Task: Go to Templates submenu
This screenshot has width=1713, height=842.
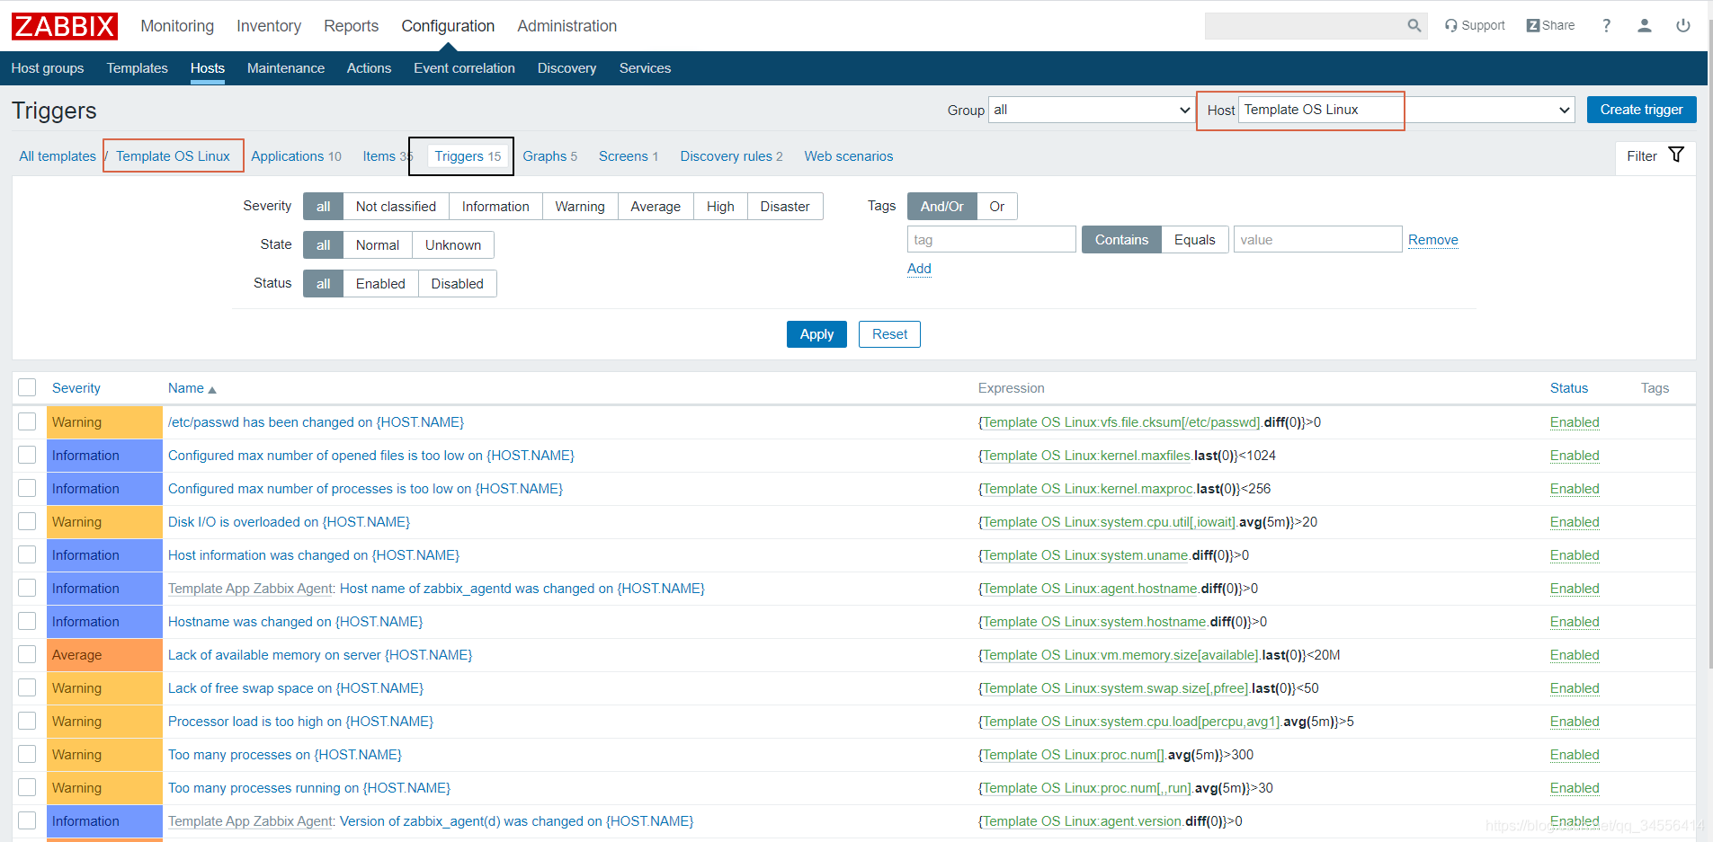Action: (x=137, y=68)
